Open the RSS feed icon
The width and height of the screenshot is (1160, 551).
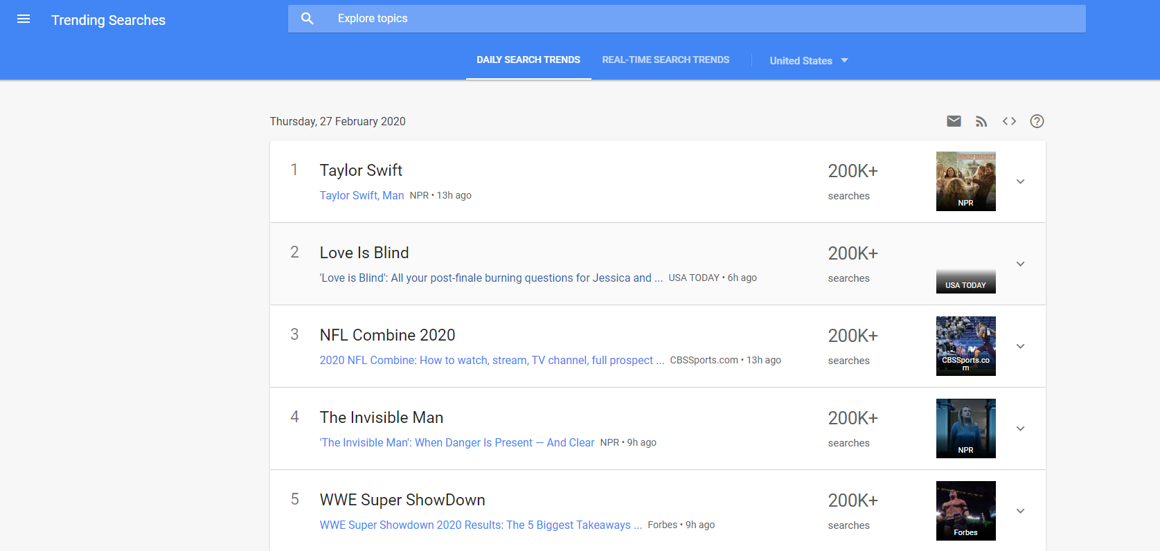tap(981, 121)
